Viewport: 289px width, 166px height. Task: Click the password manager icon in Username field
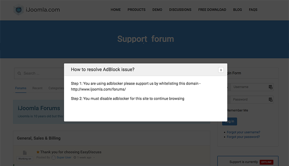270,87
